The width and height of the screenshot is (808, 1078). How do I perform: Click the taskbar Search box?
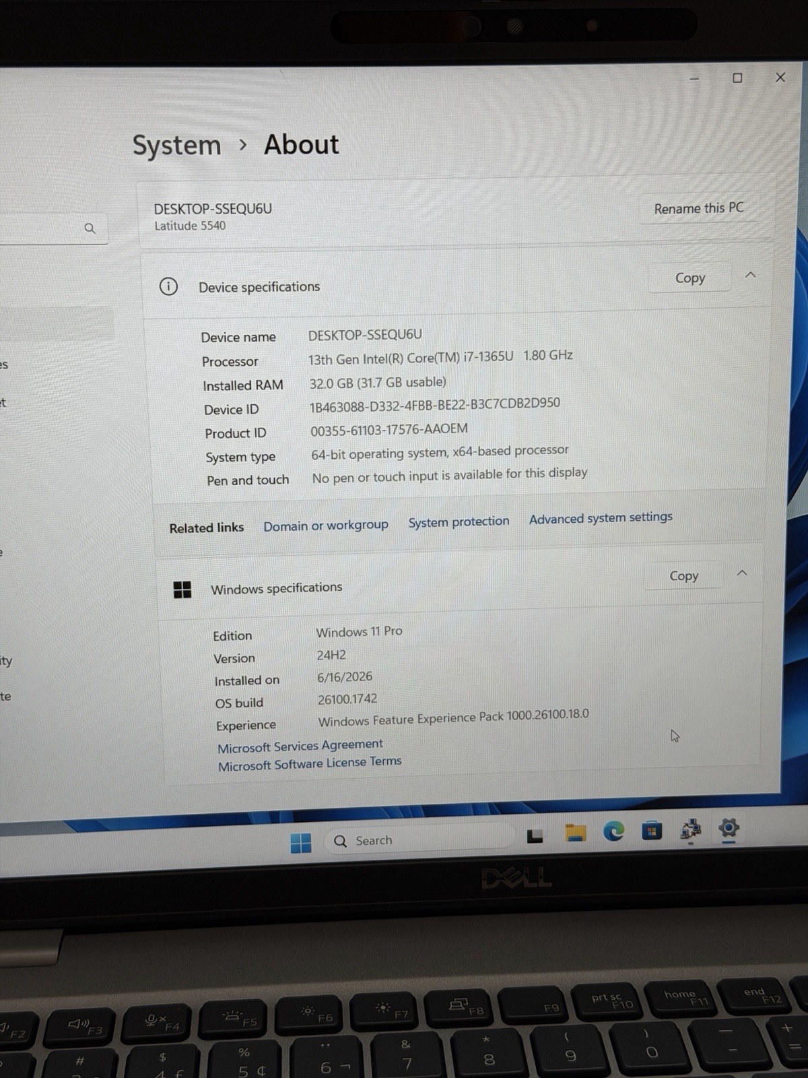point(421,839)
